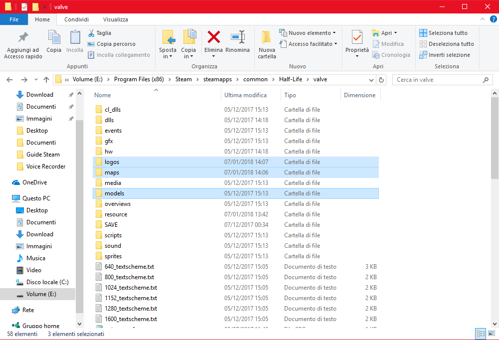This screenshot has height=340, width=499.
Task: Click the red Elimina X icon
Action: (x=213, y=37)
